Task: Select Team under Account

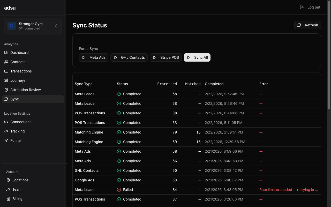Action: [16, 189]
